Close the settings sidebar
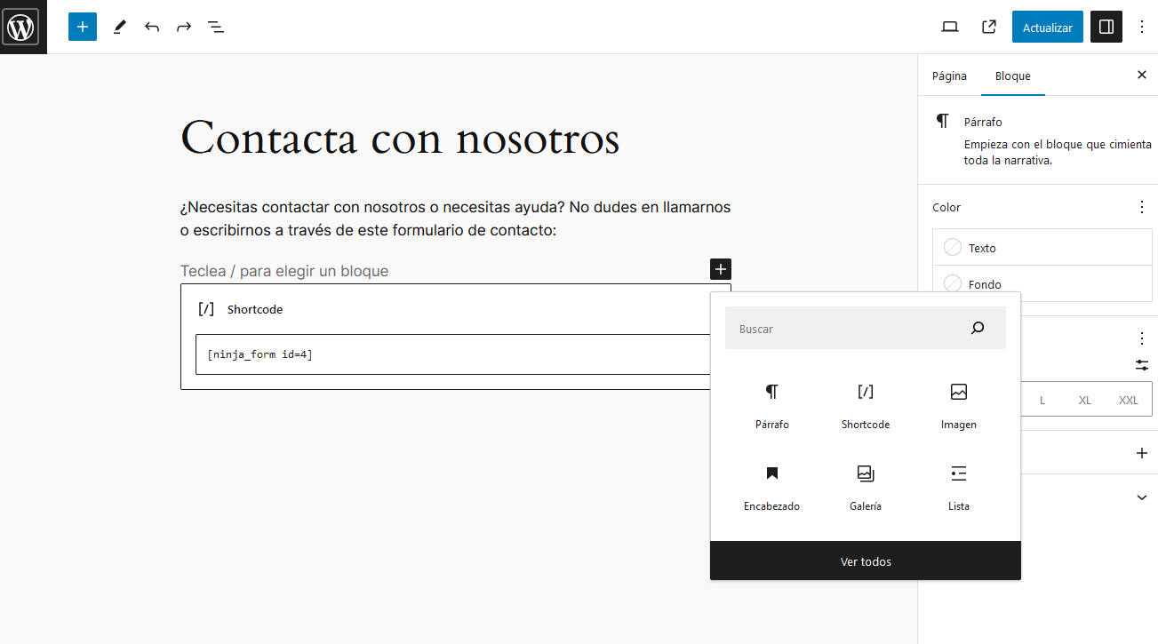Viewport: 1158px width, 644px height. tap(1142, 75)
